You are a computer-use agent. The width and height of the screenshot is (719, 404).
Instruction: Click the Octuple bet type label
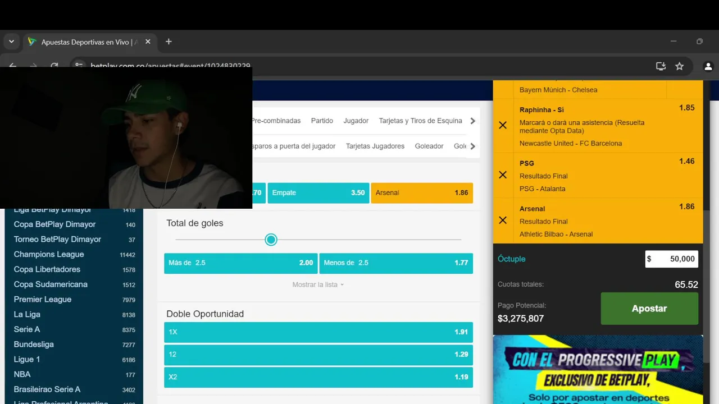point(512,259)
